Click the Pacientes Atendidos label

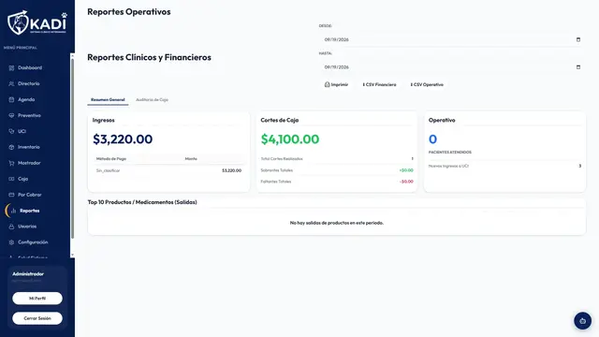tap(449, 152)
